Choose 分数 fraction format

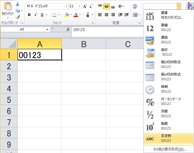169,114
